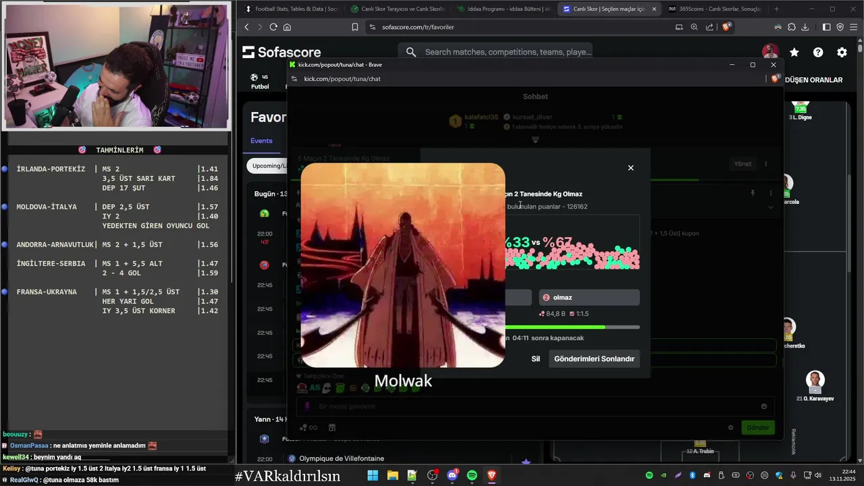
Task: Open Brave from the taskbar
Action: point(491,475)
